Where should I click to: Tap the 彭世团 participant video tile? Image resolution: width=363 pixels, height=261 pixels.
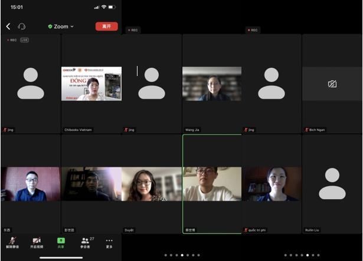tap(91, 184)
